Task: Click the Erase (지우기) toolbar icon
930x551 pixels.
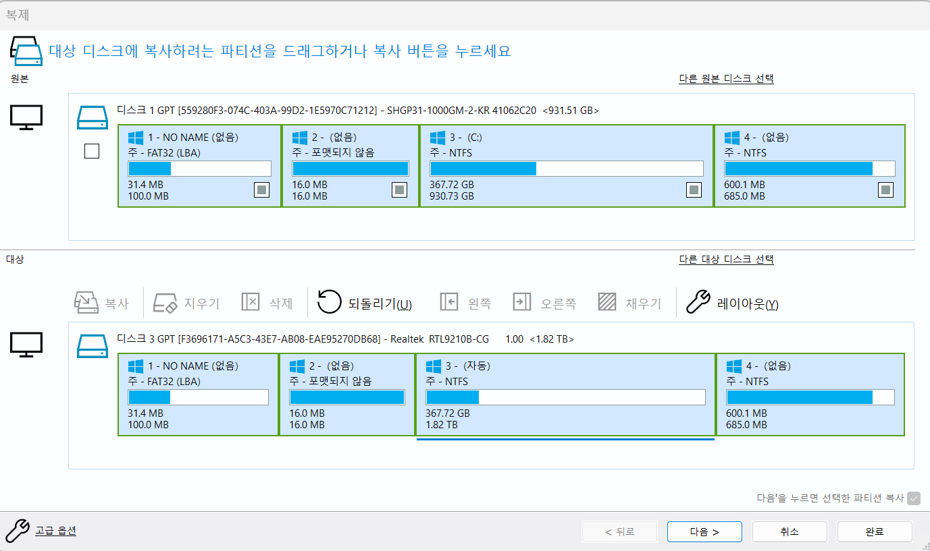Action: pos(165,303)
